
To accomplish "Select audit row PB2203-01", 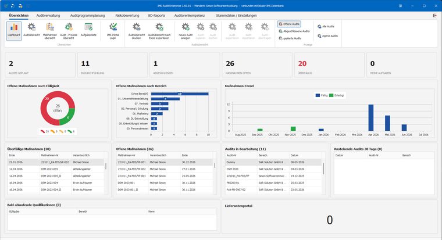I will [x=273, y=183].
